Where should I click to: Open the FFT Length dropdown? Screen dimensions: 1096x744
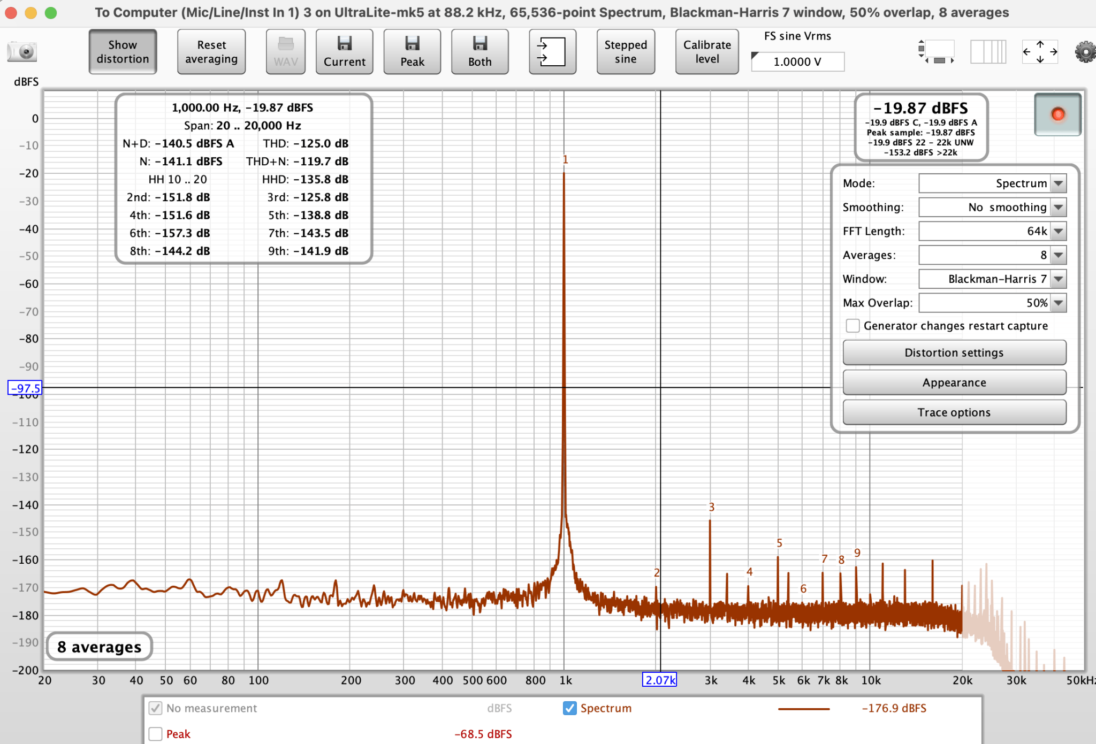pyautogui.click(x=992, y=231)
